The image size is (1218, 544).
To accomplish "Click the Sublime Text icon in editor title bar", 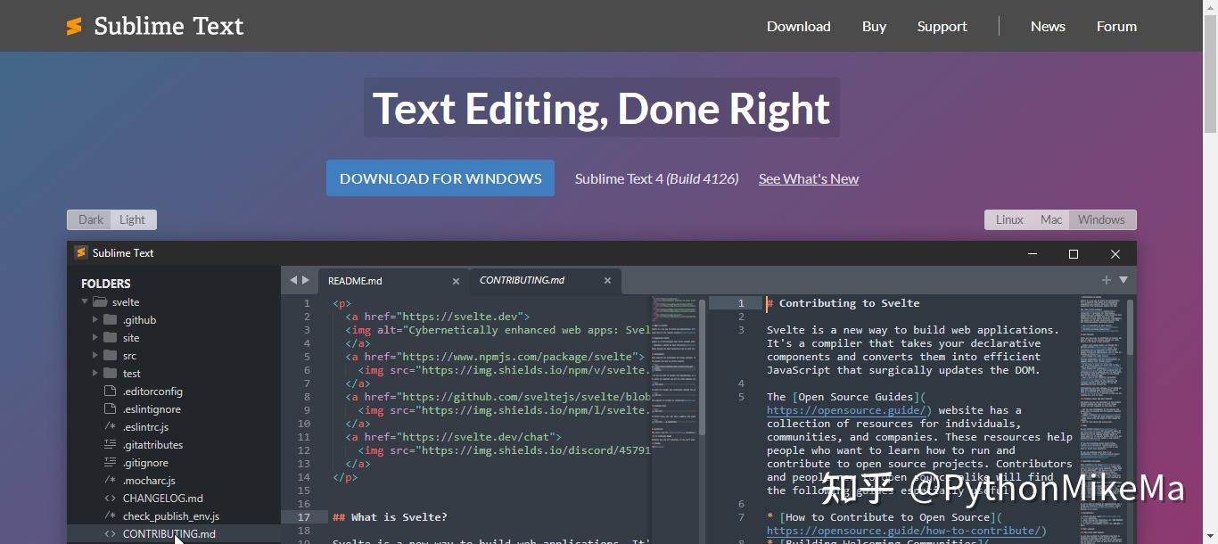I will coord(81,252).
